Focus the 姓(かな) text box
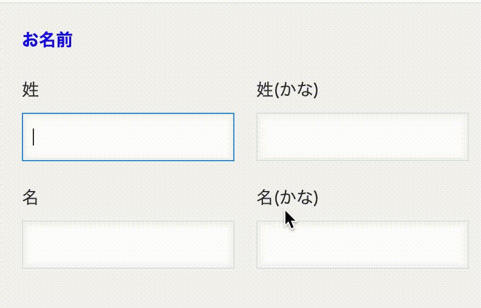 pos(363,137)
